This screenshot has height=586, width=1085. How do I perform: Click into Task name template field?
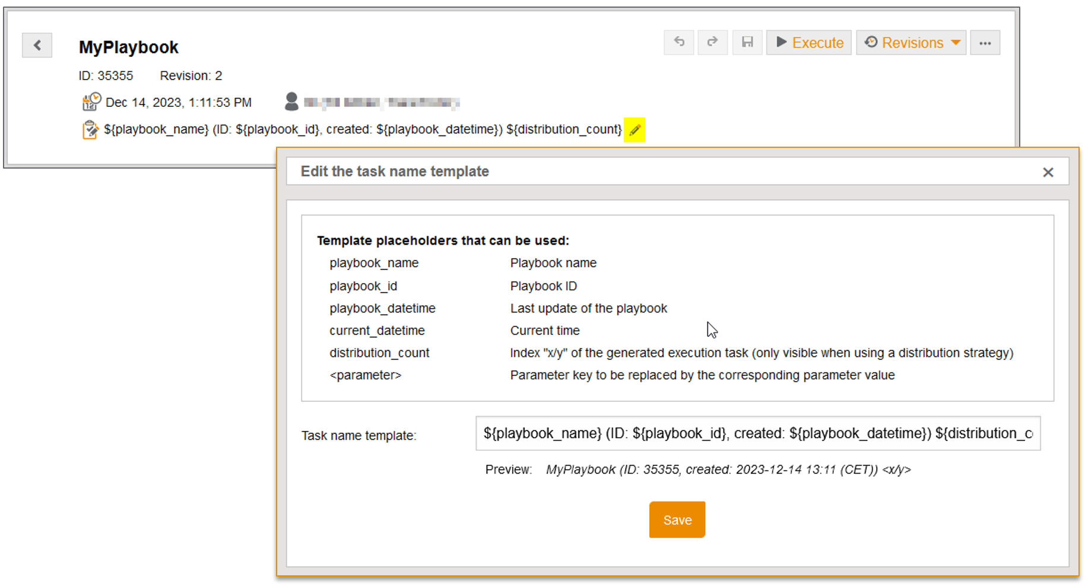757,433
